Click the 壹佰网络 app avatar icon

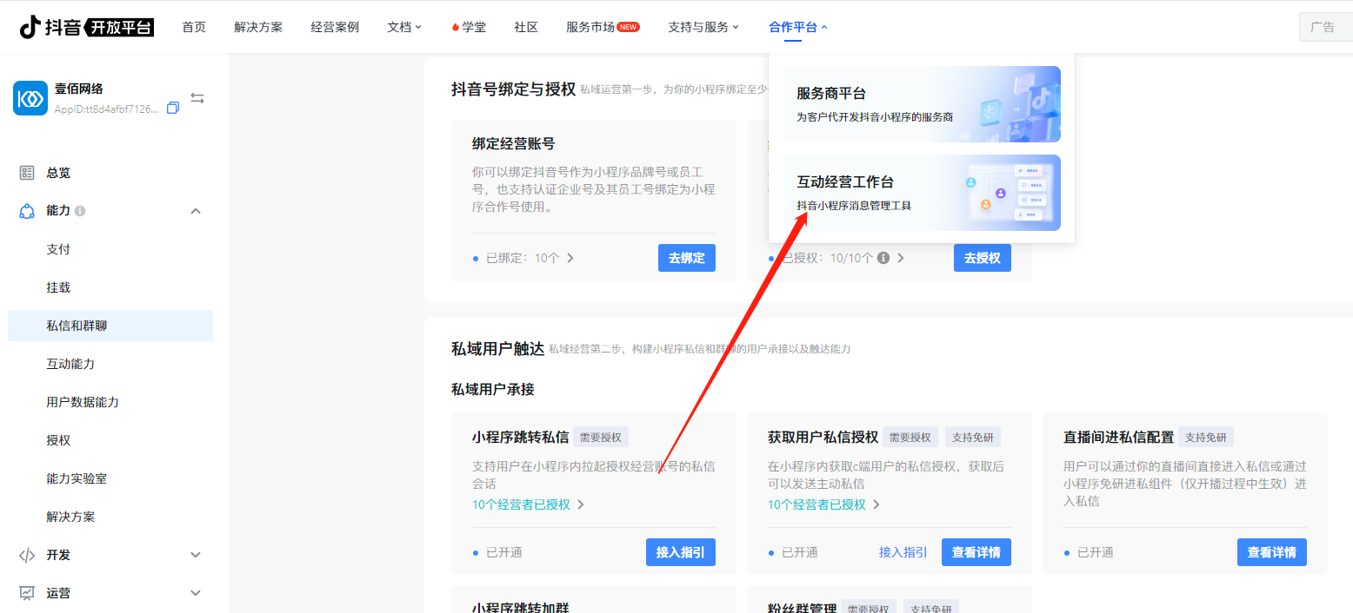[x=30, y=98]
